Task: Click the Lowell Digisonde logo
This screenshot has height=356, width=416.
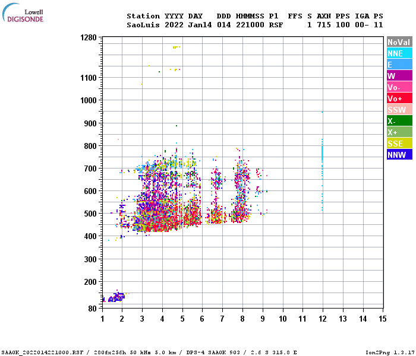Action: pos(23,13)
